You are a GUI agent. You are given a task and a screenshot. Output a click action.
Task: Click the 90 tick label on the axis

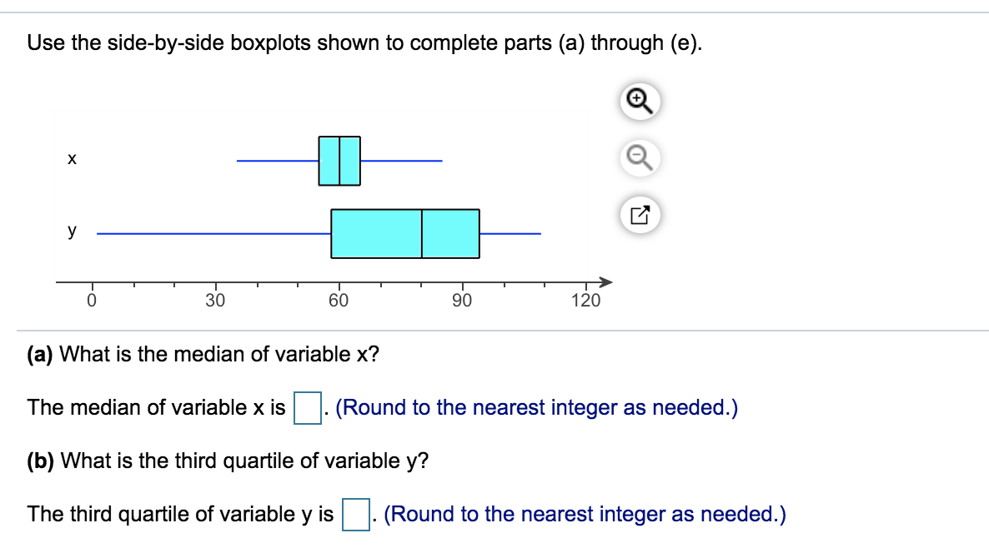462,301
